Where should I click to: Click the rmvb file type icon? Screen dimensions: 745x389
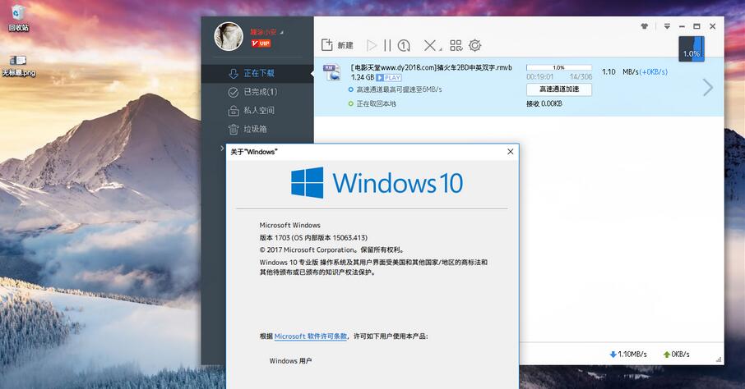[x=331, y=72]
